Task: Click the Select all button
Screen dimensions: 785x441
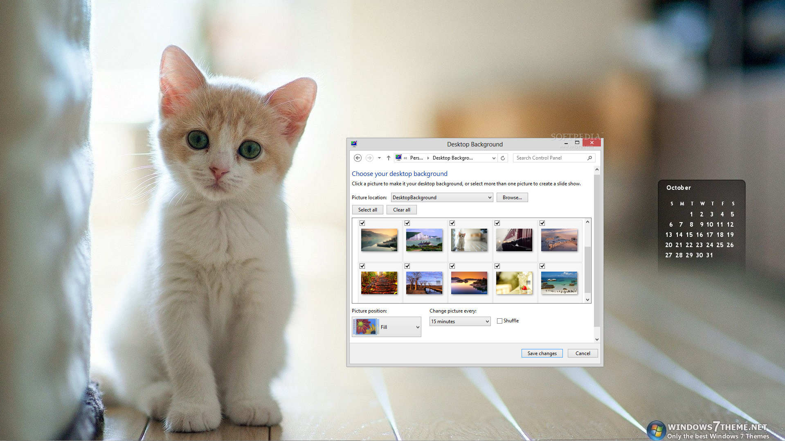Action: coord(368,210)
